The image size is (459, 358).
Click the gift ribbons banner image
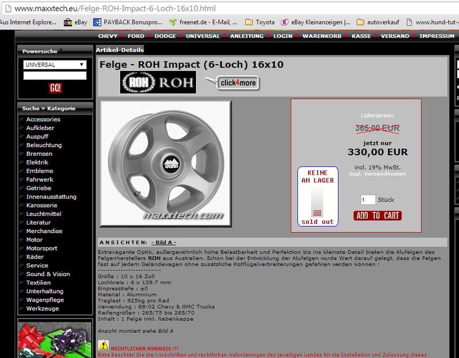point(55,340)
